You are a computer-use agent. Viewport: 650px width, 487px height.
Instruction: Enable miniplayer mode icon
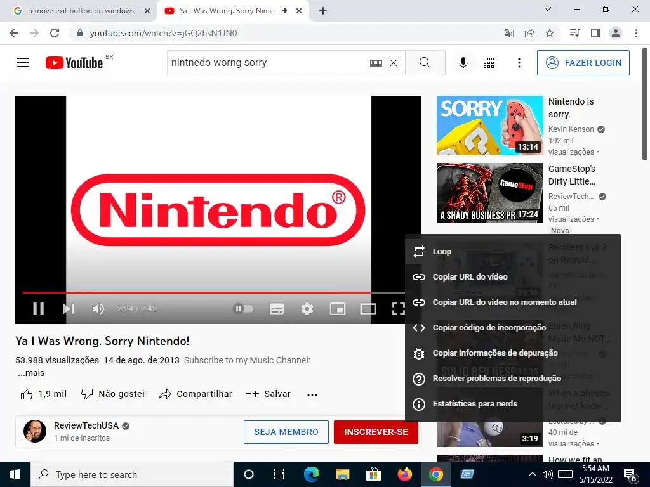[x=338, y=309]
